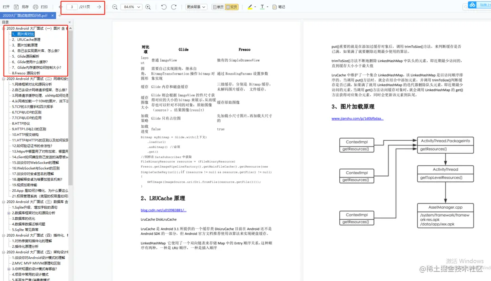The image size is (491, 281).
Task: Select outline item 5.Sqlite 常见异常
Action: pyautogui.click(x=25, y=230)
